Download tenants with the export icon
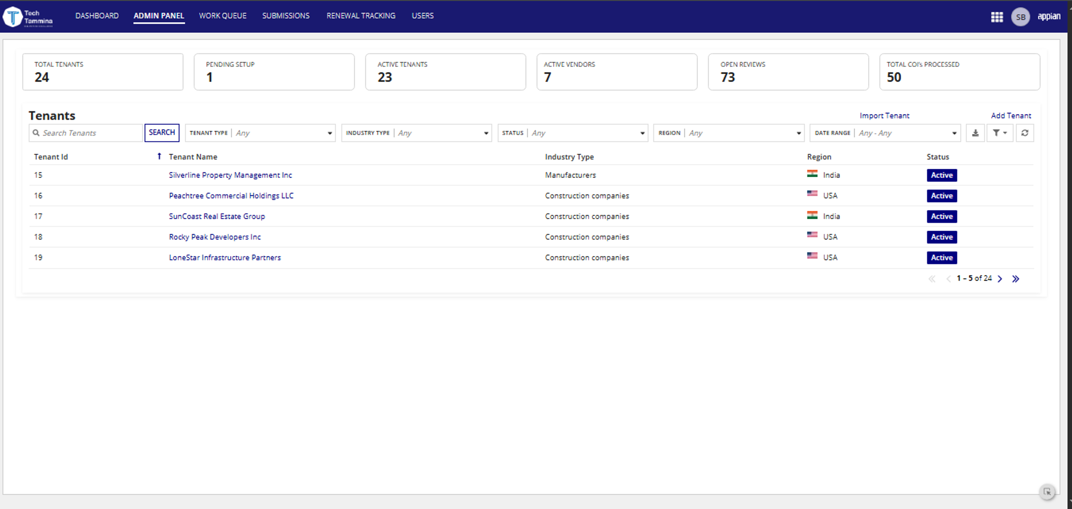This screenshot has width=1072, height=509. tap(975, 133)
